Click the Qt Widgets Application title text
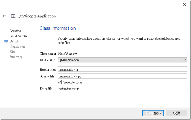 [37, 16]
